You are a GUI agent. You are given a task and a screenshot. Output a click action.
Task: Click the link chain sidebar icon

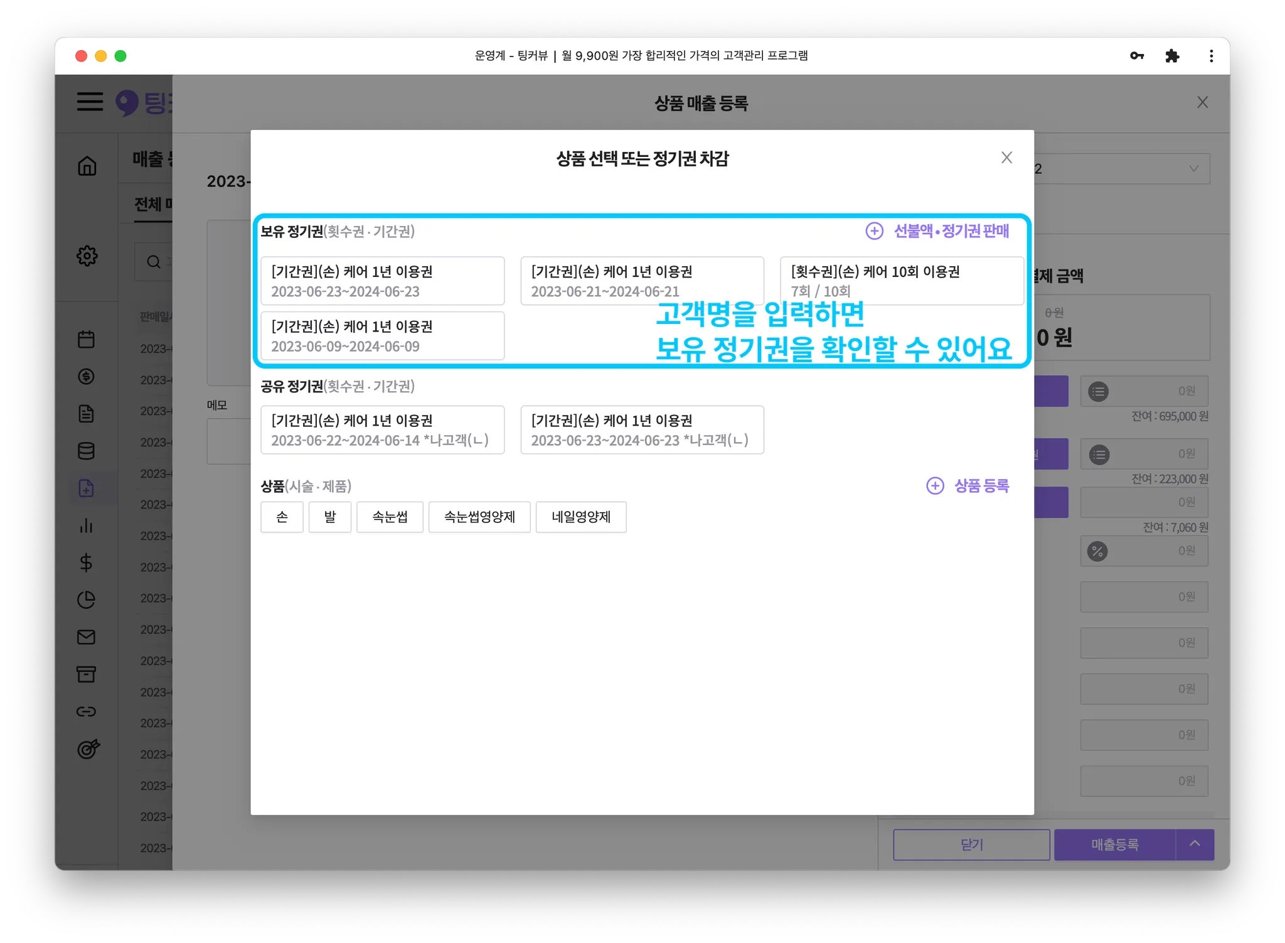coord(86,711)
